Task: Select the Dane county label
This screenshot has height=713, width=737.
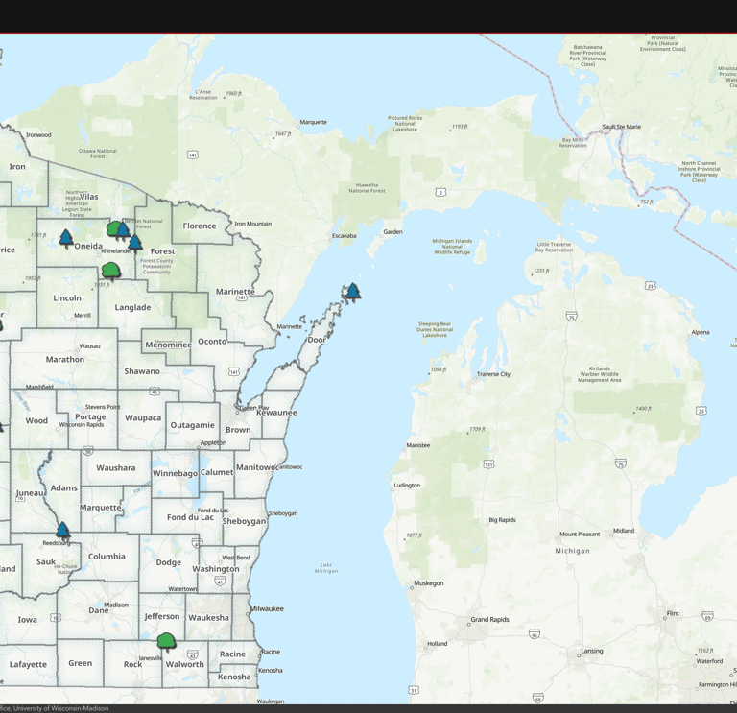Action: click(x=99, y=610)
